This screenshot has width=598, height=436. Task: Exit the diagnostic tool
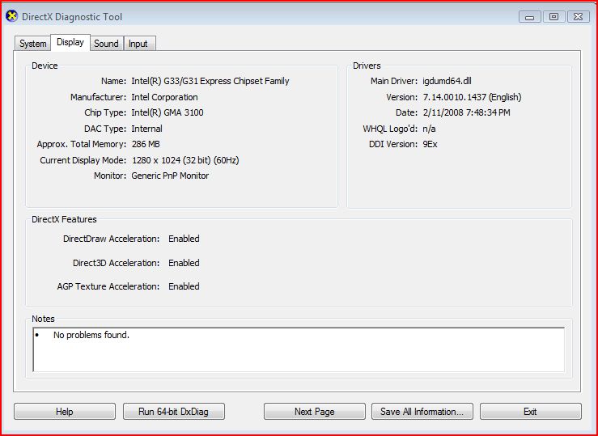[531, 412]
